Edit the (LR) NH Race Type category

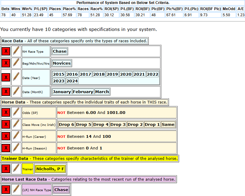[16, 190]
